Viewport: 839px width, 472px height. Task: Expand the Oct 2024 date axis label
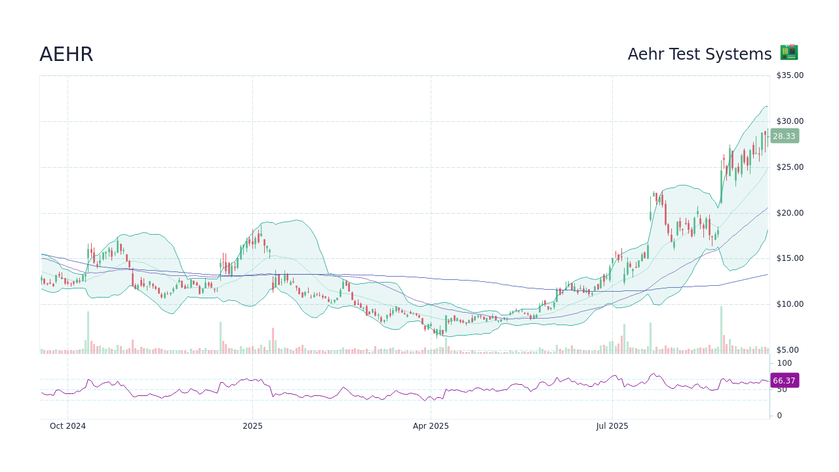68,426
